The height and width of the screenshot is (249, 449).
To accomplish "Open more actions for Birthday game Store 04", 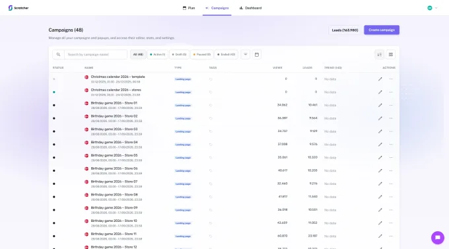I will (x=391, y=145).
